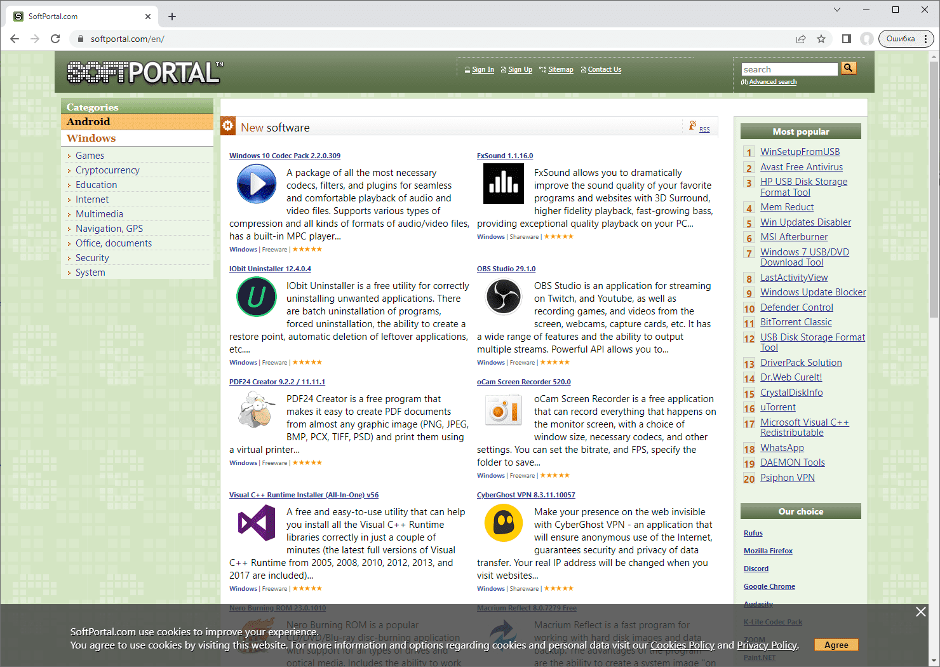Click the SoftPortal logo

coord(145,72)
